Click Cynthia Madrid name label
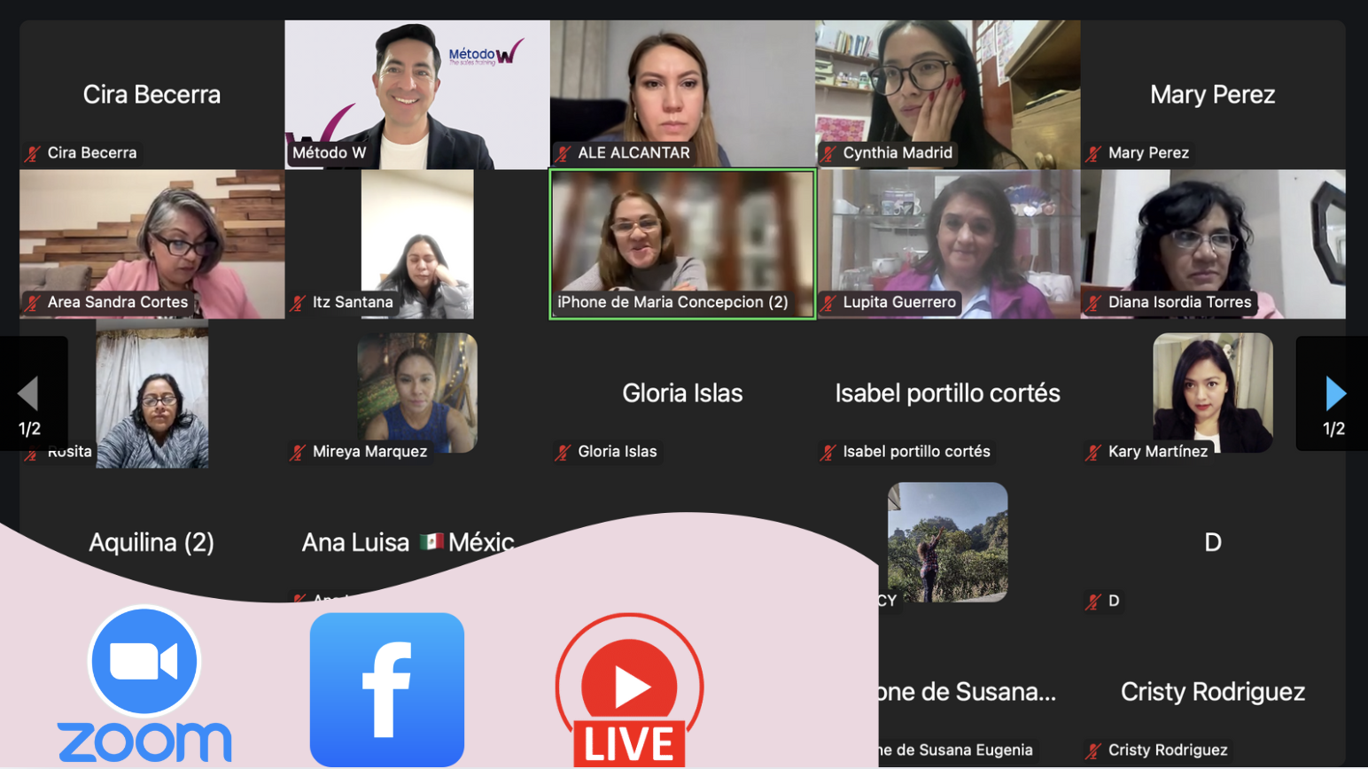The height and width of the screenshot is (769, 1368). pyautogui.click(x=898, y=153)
